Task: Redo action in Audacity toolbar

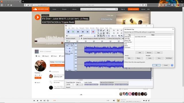Action: pyautogui.click(x=115, y=36)
